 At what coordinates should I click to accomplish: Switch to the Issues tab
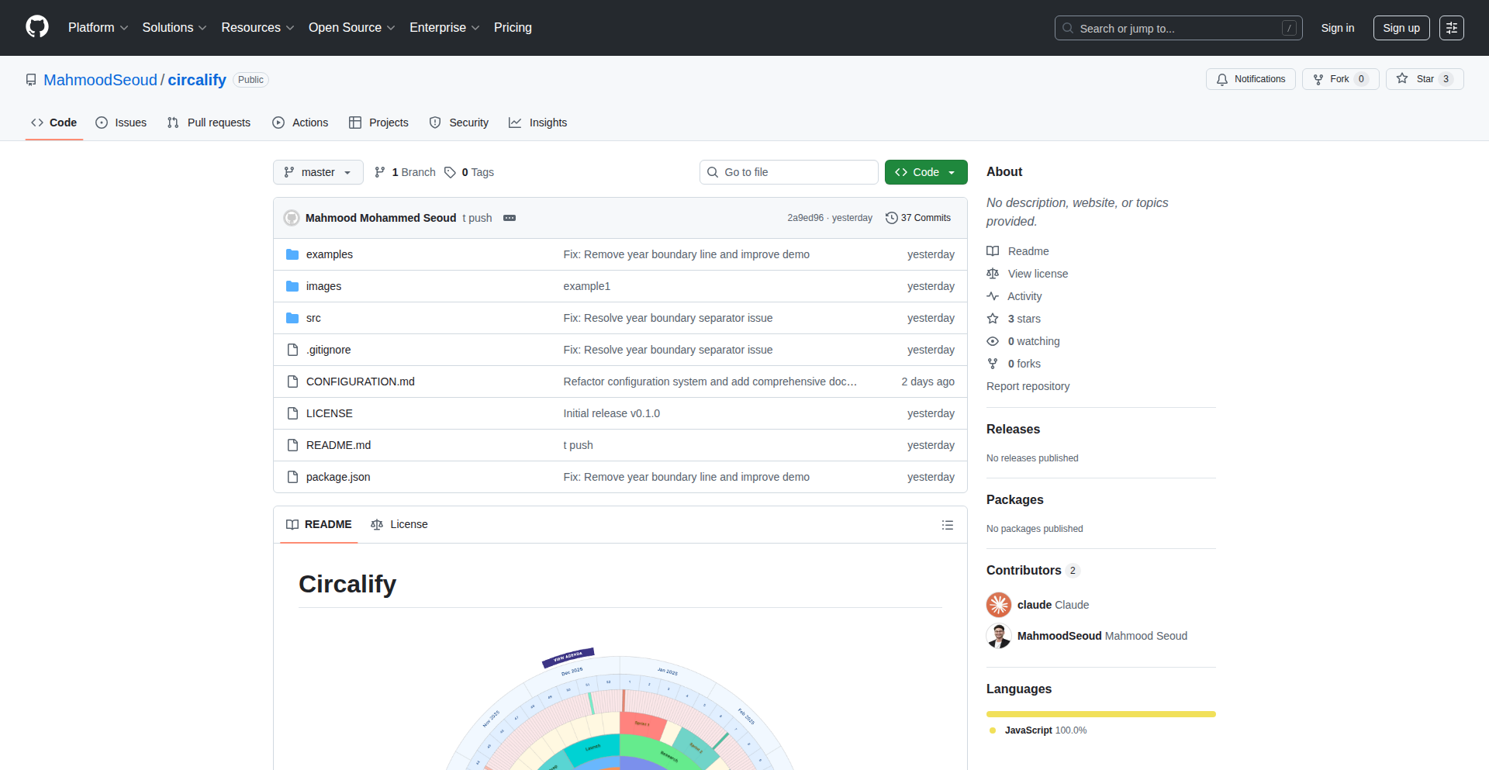pos(121,123)
